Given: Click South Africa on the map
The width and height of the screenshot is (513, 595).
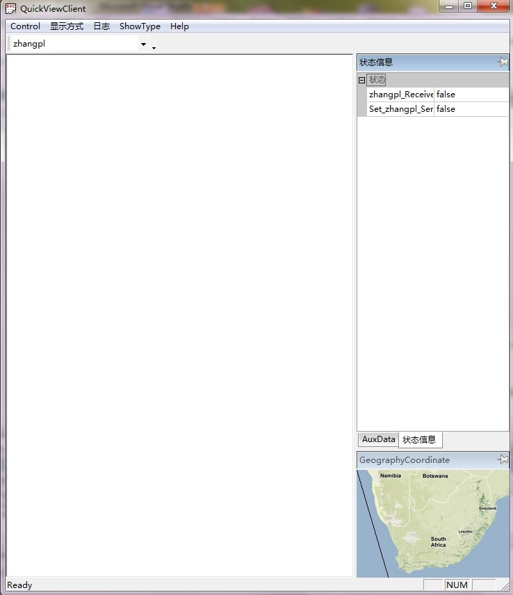Looking at the screenshot, I should (438, 542).
